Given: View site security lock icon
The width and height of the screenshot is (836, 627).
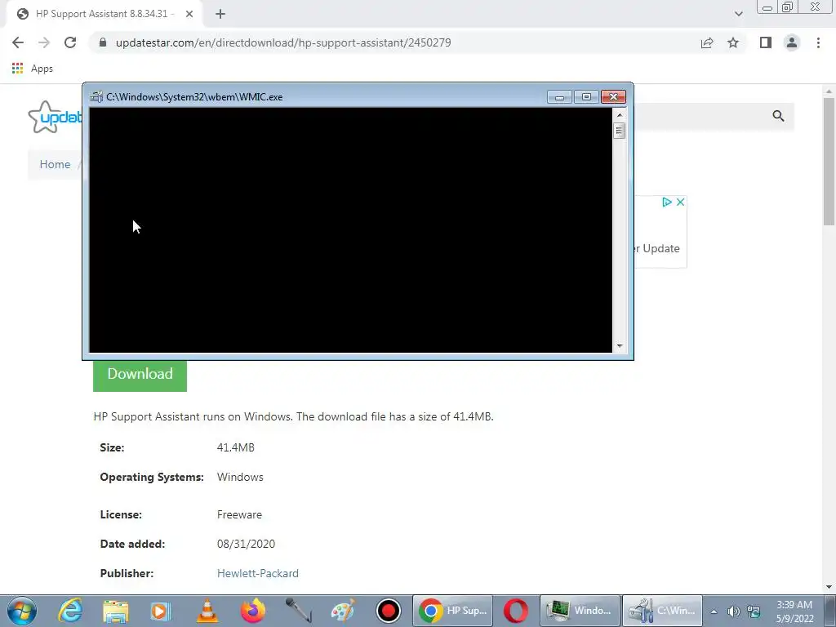Looking at the screenshot, I should click(x=103, y=42).
